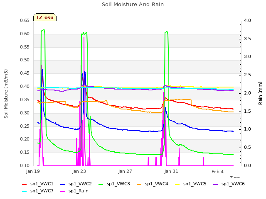The image size is (266, 199).
Task: Click the Soil Moisture (m3/m3) axis label
Action: pos(6,94)
